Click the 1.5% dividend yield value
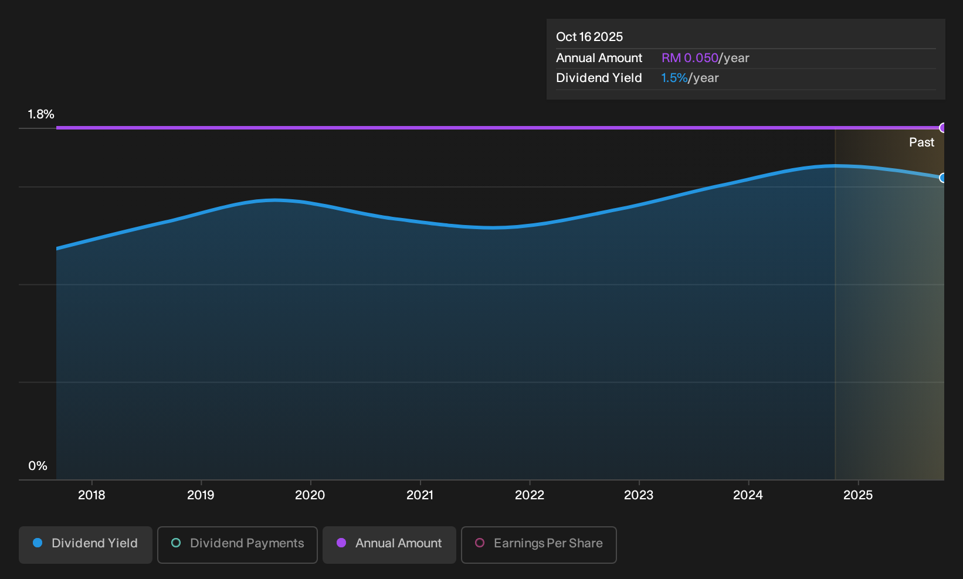This screenshot has width=963, height=579. tap(674, 78)
